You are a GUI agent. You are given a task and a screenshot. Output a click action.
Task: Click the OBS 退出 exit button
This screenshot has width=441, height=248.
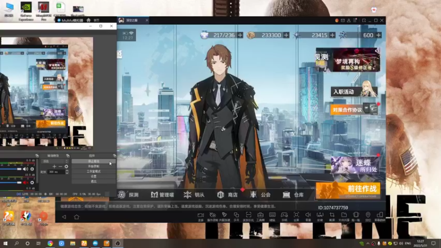[x=94, y=182]
